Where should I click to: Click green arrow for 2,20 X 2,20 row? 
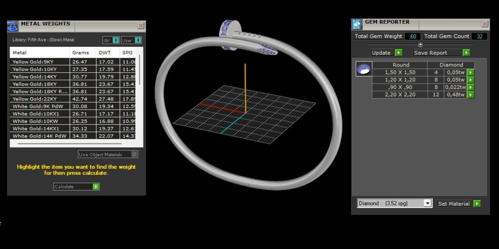470,95
